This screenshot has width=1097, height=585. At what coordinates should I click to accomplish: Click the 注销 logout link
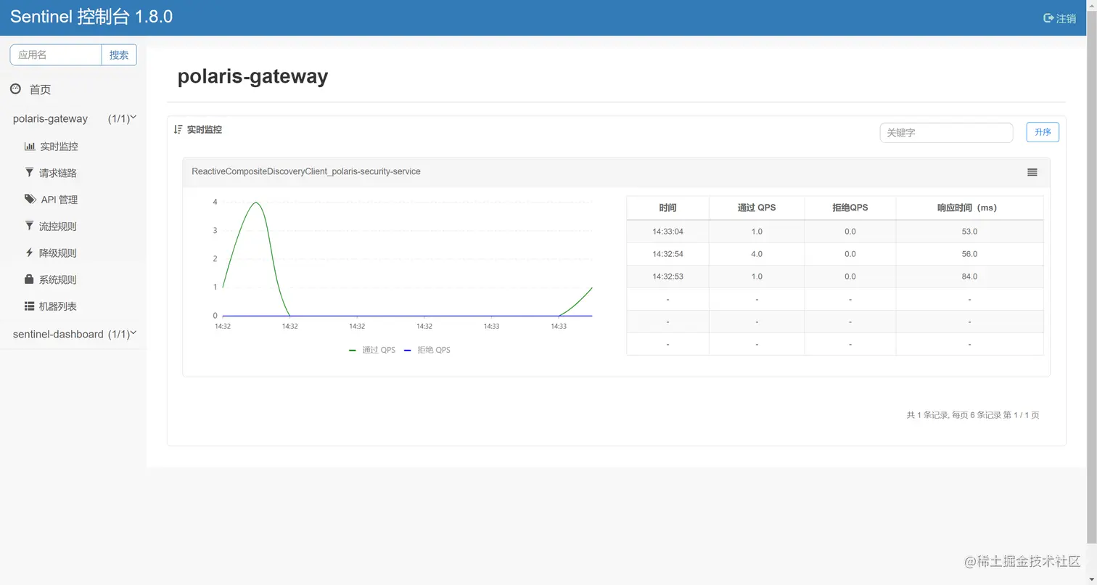tap(1066, 18)
